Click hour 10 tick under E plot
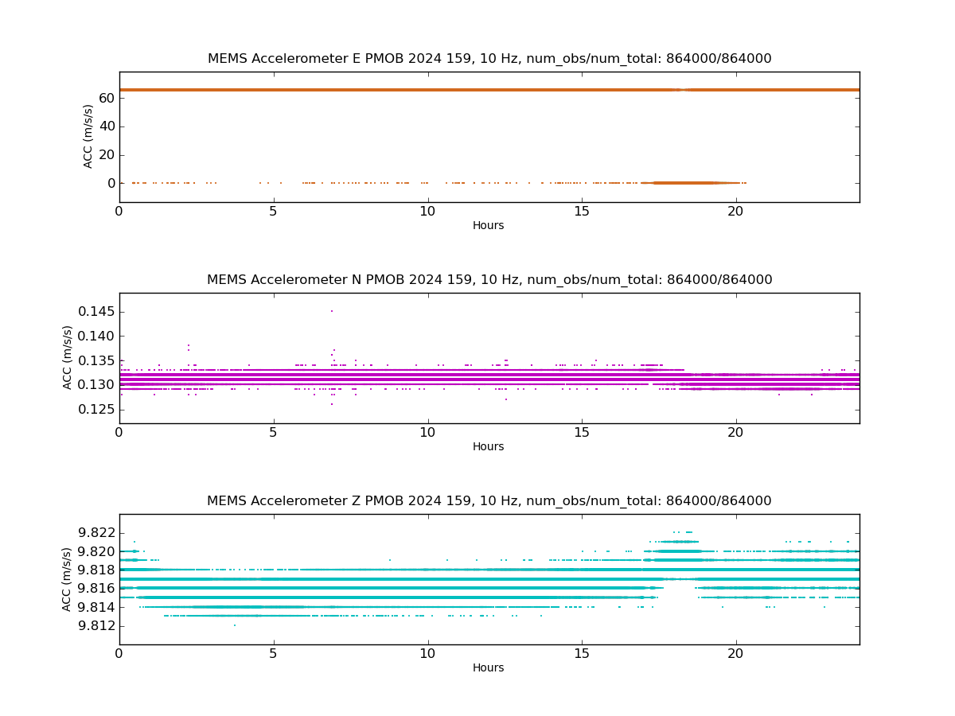The image size is (955, 716). 428,212
